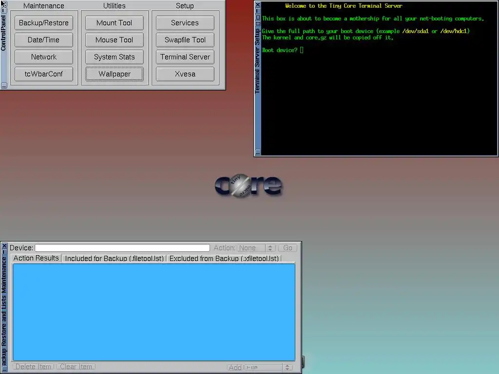Image resolution: width=499 pixels, height=374 pixels.
Task: Maximize Terminal Server Setup window horizontally
Action: point(258,23)
